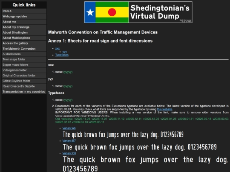Jump to Typefaces in contents list
The width and height of the screenshot is (230, 172).
click(62, 55)
